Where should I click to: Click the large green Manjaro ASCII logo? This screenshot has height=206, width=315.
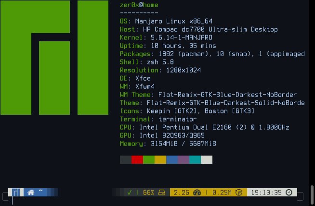(x=54, y=58)
